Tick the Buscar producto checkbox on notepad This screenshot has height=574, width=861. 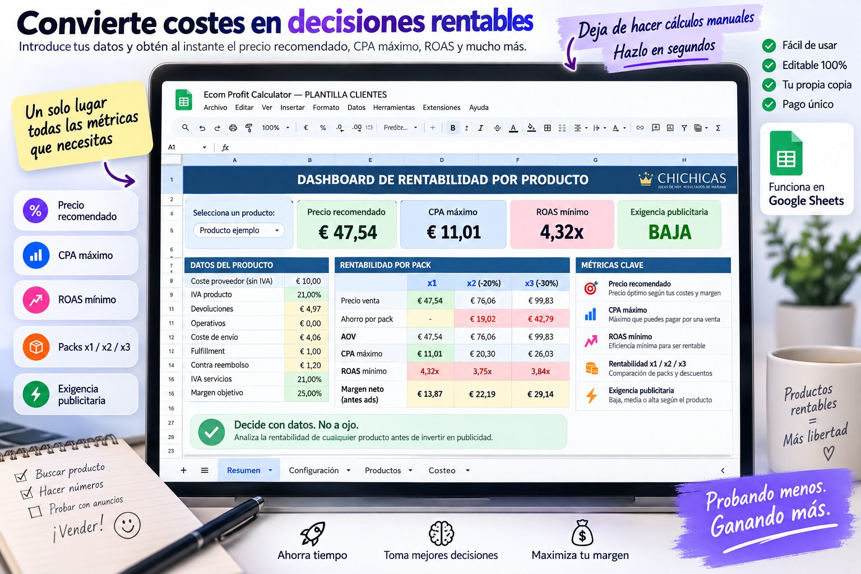pos(21,477)
